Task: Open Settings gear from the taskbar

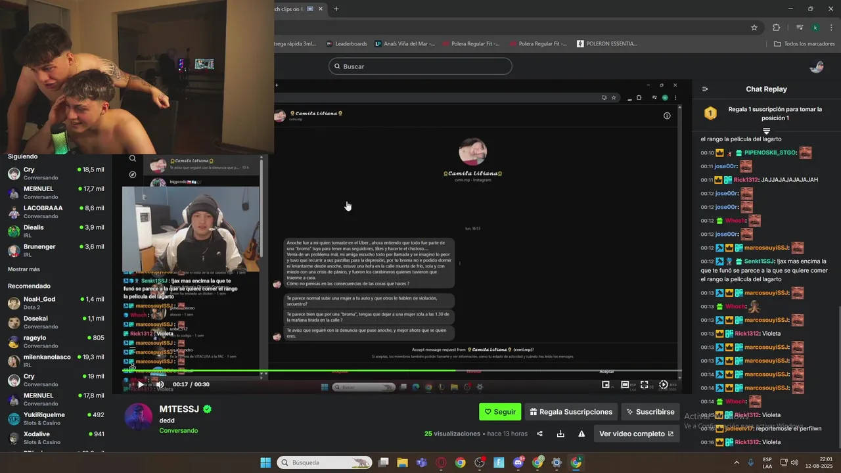Action: pos(557,462)
